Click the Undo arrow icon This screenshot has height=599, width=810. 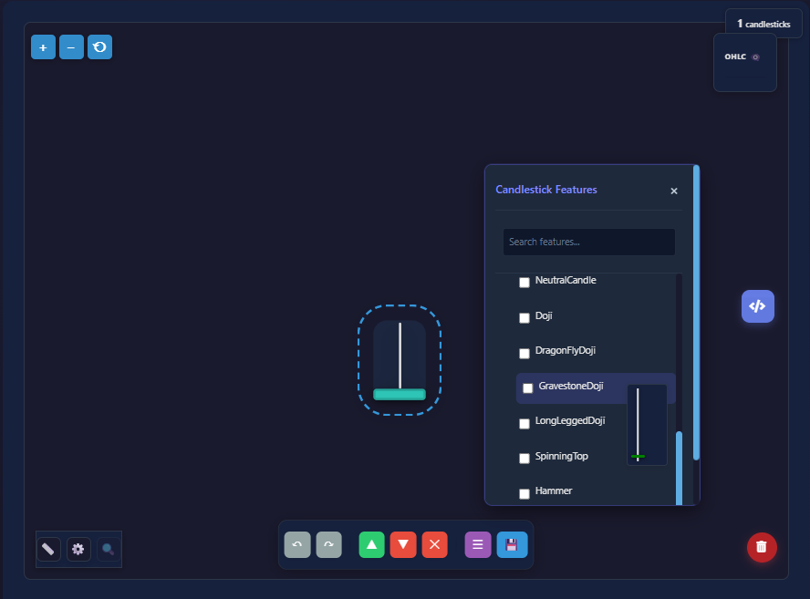click(x=296, y=544)
